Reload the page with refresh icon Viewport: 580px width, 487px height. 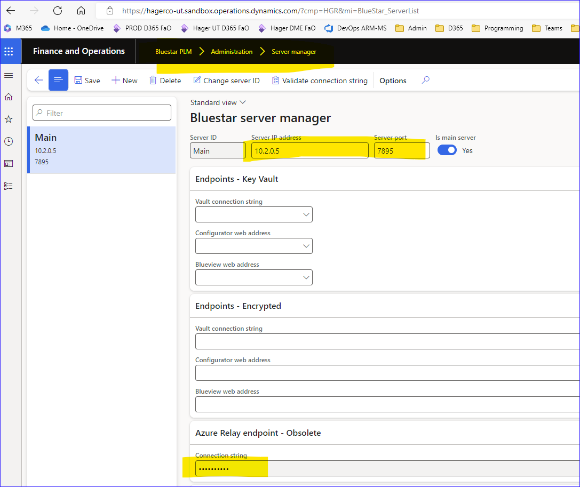point(57,10)
